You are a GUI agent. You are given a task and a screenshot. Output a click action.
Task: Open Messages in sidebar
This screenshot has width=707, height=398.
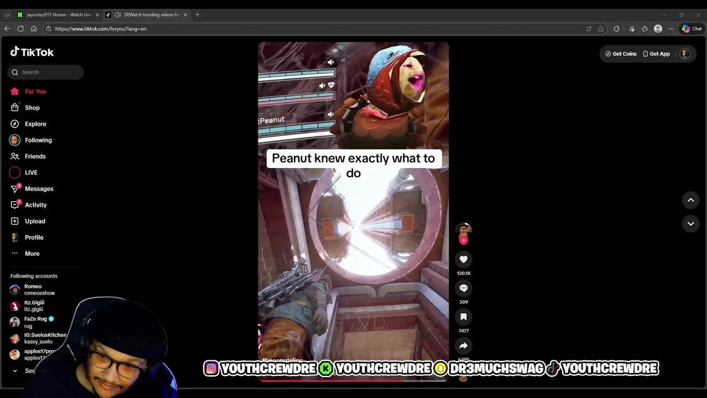click(31, 188)
